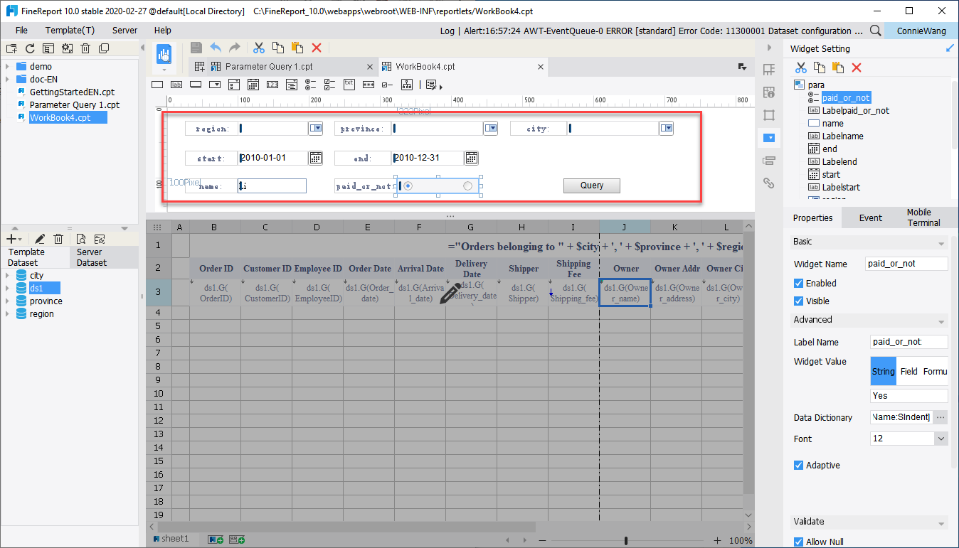Viewport: 959px width, 548px height.
Task: Open the File menu
Action: (x=21, y=31)
